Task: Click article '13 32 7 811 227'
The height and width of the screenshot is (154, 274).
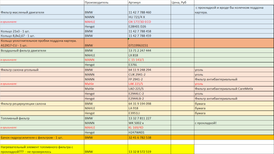Action: pos(149,118)
